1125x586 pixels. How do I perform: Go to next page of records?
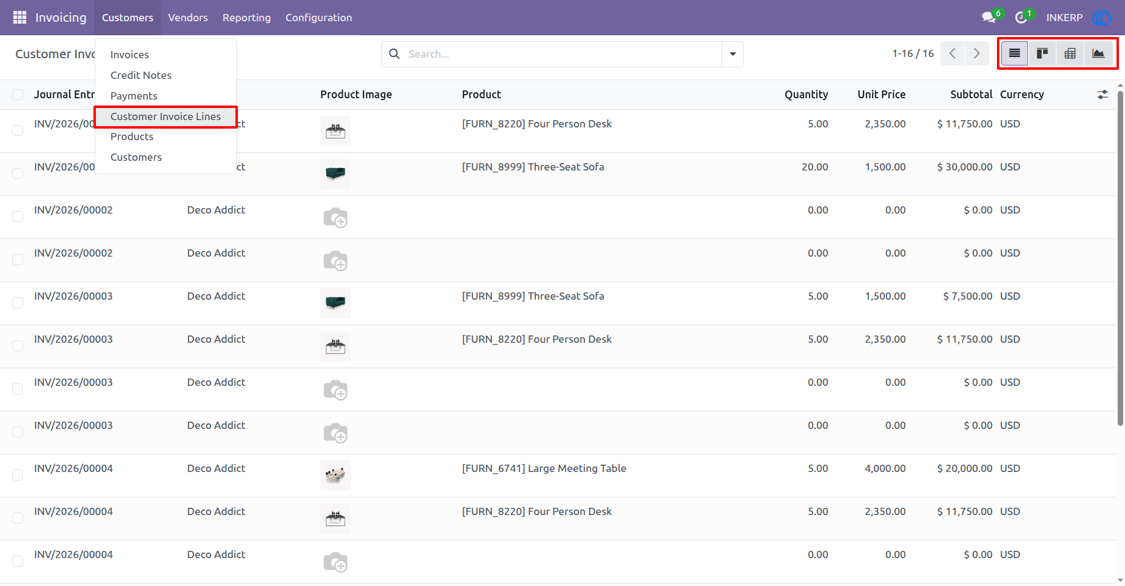pos(976,53)
